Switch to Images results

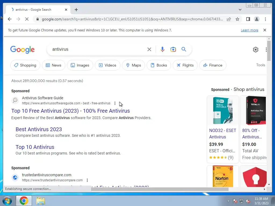click(x=80, y=65)
